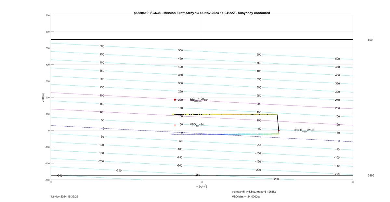Click the "volmax=51145.8cc, mass=51.965kg" text
The height and width of the screenshot is (202, 390).
[x=254, y=192]
